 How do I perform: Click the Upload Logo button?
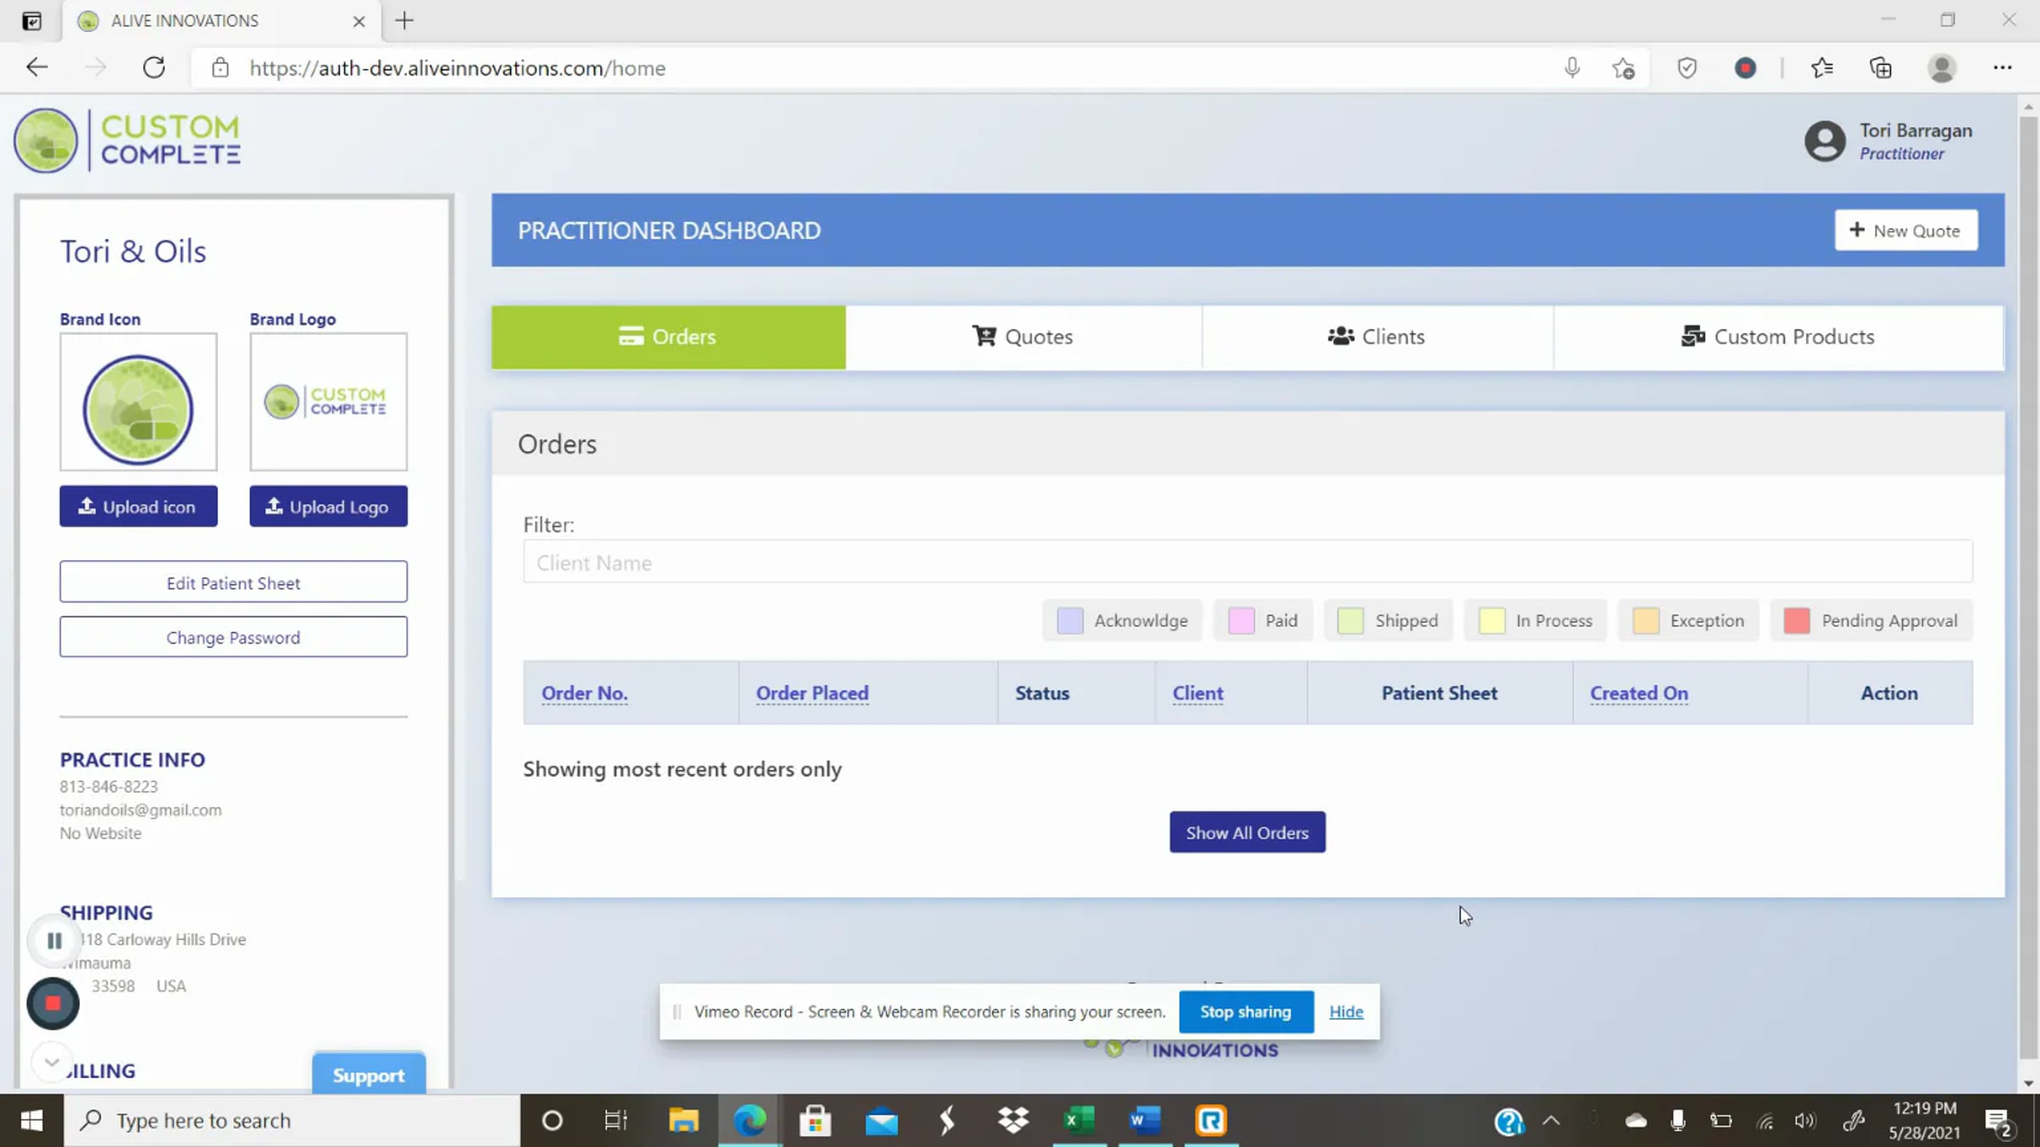(x=328, y=506)
